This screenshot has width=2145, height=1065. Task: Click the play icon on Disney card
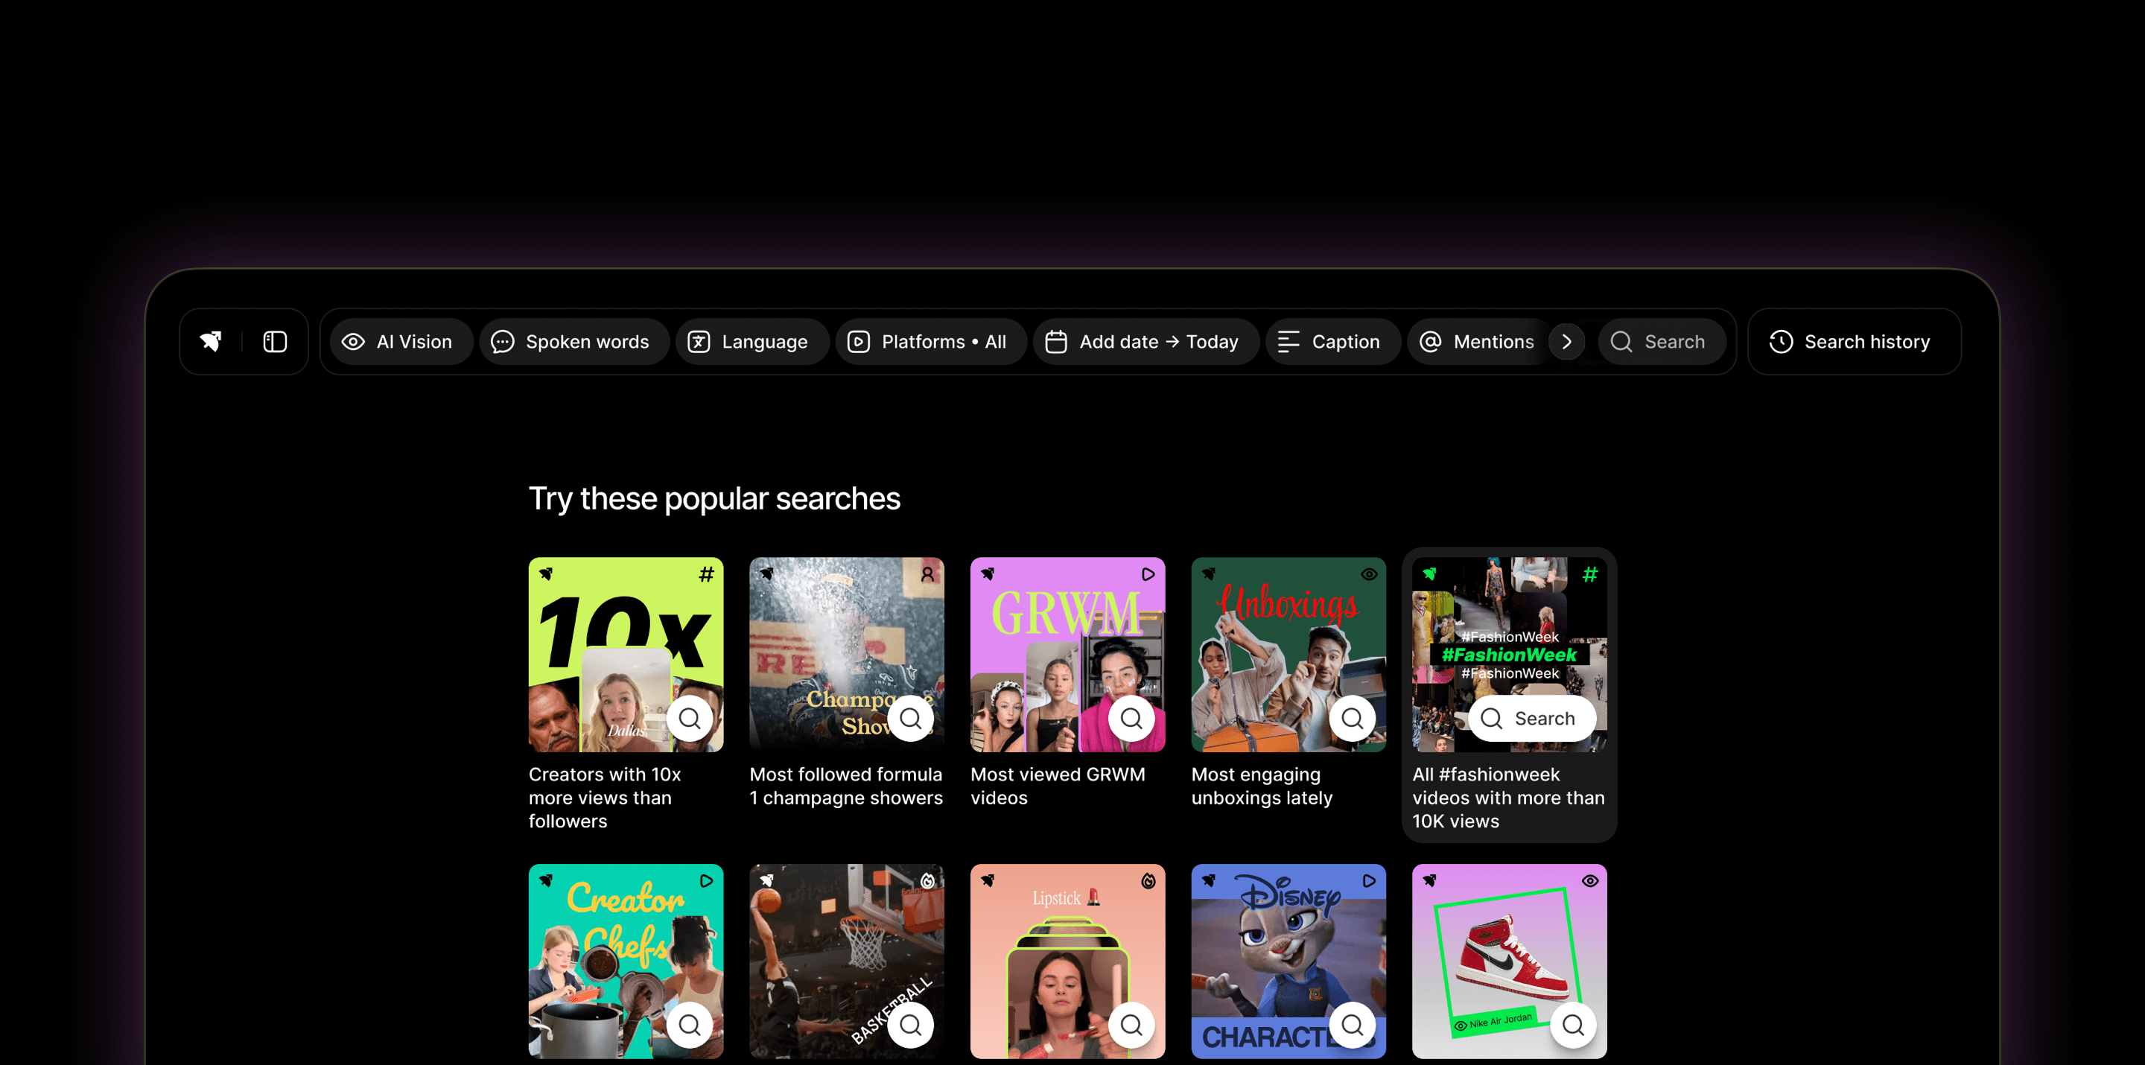tap(1369, 880)
